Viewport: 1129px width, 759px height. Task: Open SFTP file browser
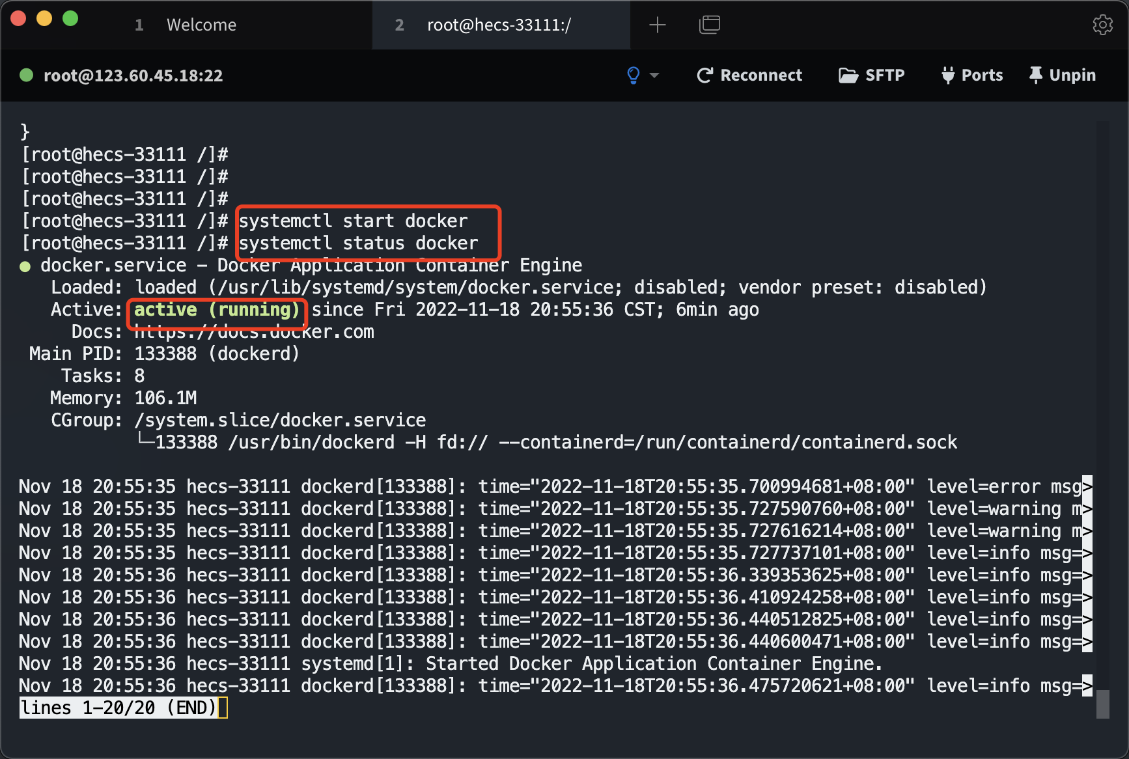pyautogui.click(x=872, y=76)
